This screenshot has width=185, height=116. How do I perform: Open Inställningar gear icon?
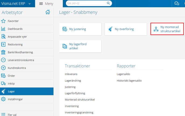(x=3, y=99)
